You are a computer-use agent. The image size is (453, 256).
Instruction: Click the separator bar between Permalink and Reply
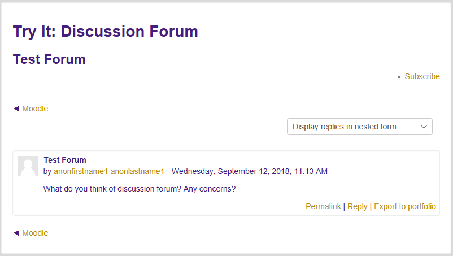[344, 206]
